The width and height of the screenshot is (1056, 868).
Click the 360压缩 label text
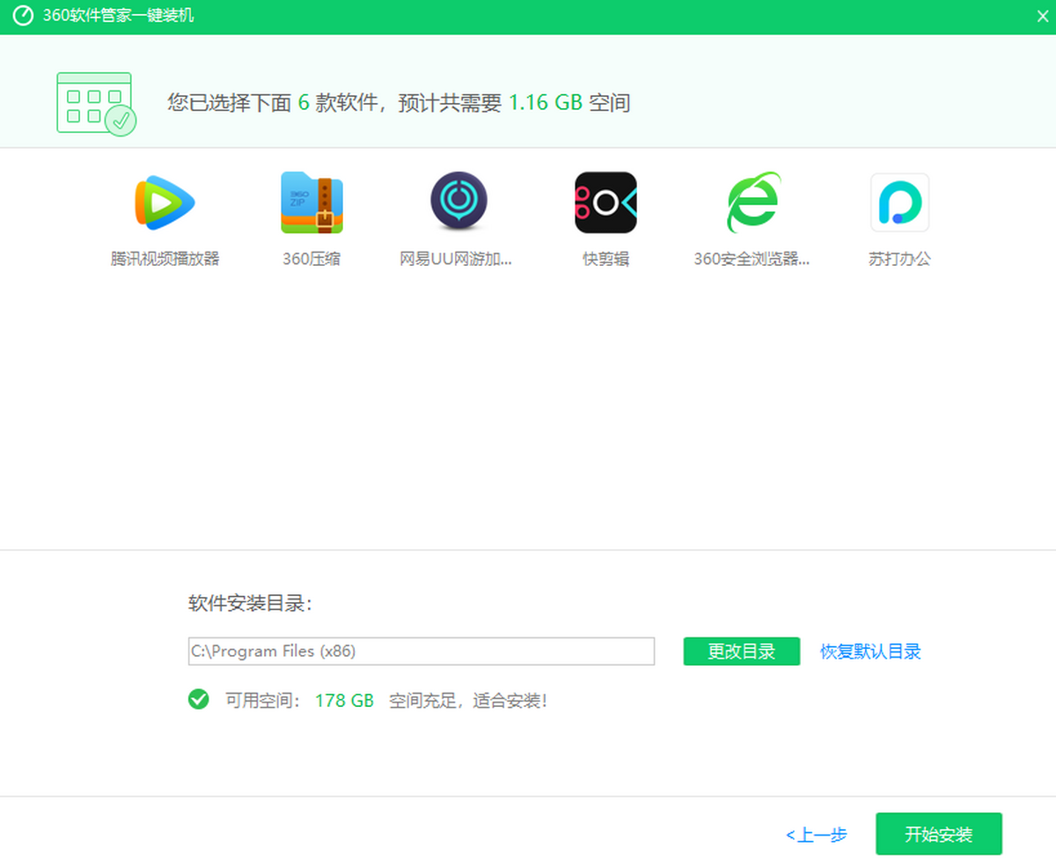tap(312, 259)
